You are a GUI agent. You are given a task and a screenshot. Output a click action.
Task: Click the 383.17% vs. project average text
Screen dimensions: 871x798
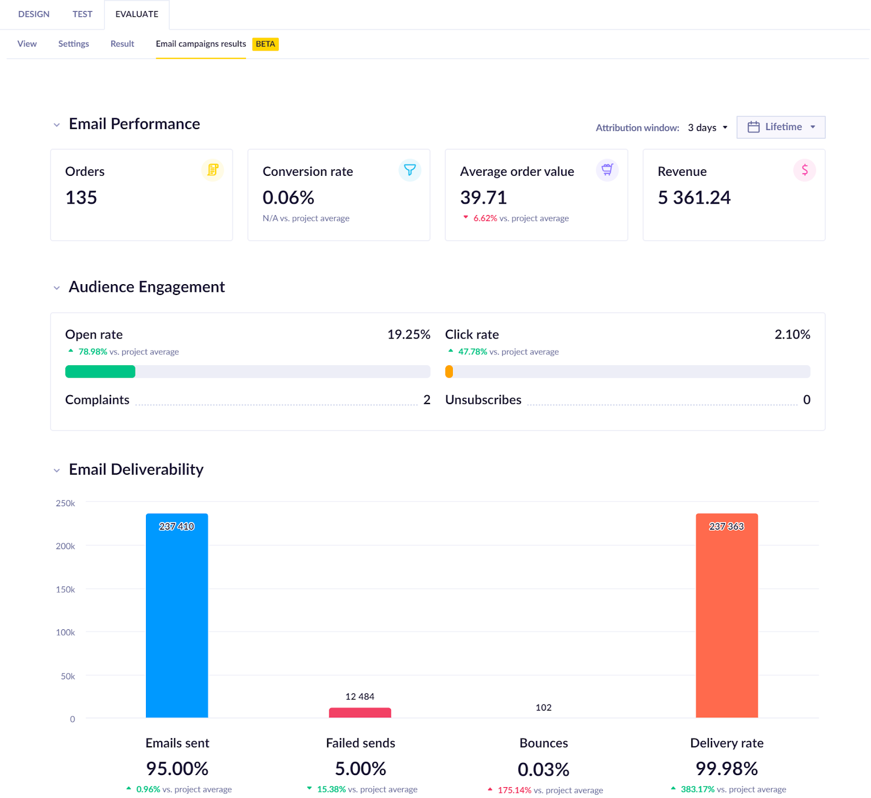(733, 789)
